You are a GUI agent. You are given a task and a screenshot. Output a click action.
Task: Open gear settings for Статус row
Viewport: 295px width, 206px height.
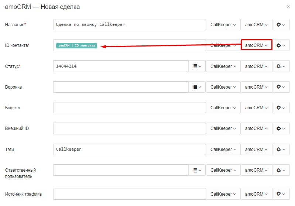(x=281, y=66)
